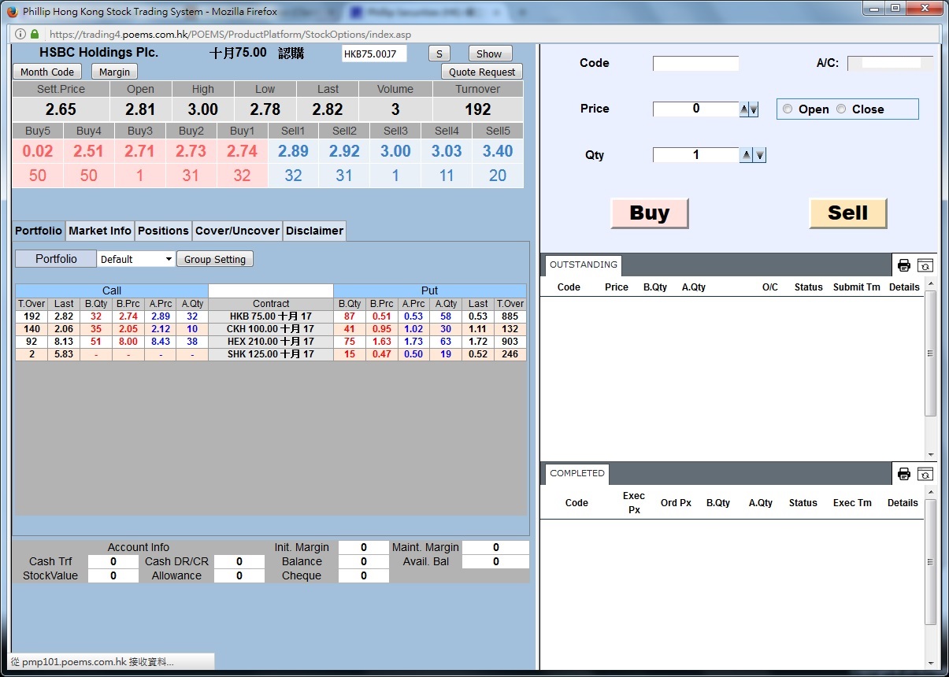Open the Positions tab
The image size is (949, 677).
(163, 231)
